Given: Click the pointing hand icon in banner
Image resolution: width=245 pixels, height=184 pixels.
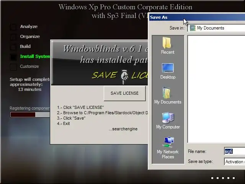Looking at the screenshot, I should pos(124,77).
